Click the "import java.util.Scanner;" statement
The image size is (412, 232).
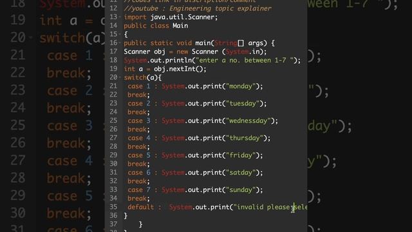click(171, 17)
